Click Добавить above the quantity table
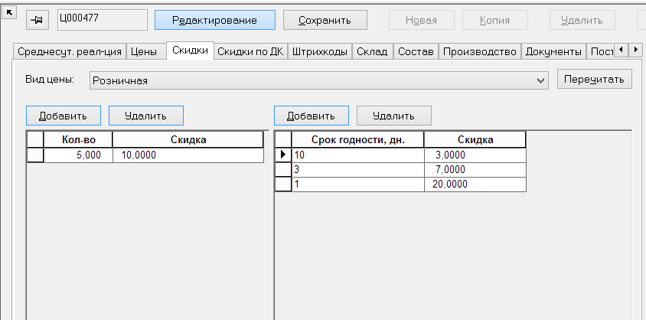The width and height of the screenshot is (646, 320). (x=63, y=116)
